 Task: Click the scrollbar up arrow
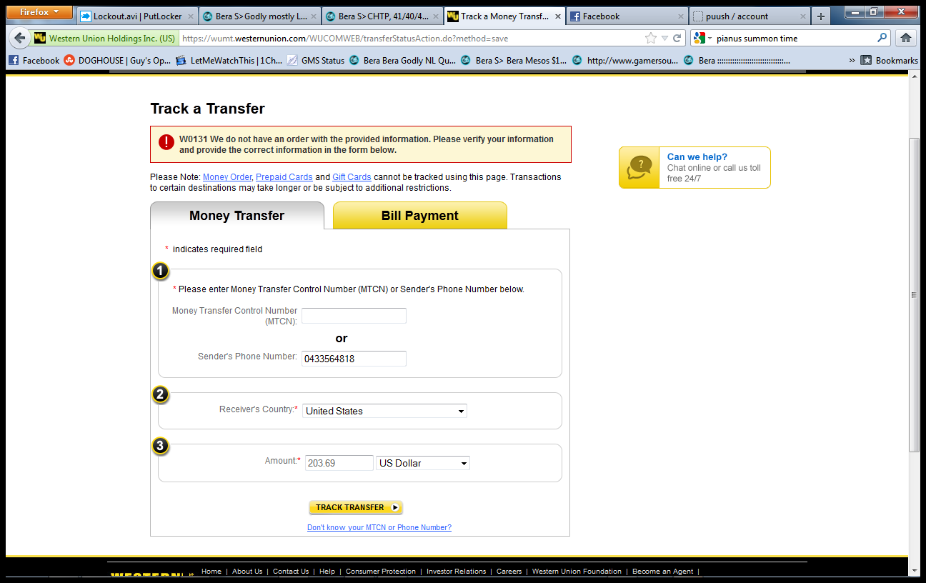click(915, 76)
